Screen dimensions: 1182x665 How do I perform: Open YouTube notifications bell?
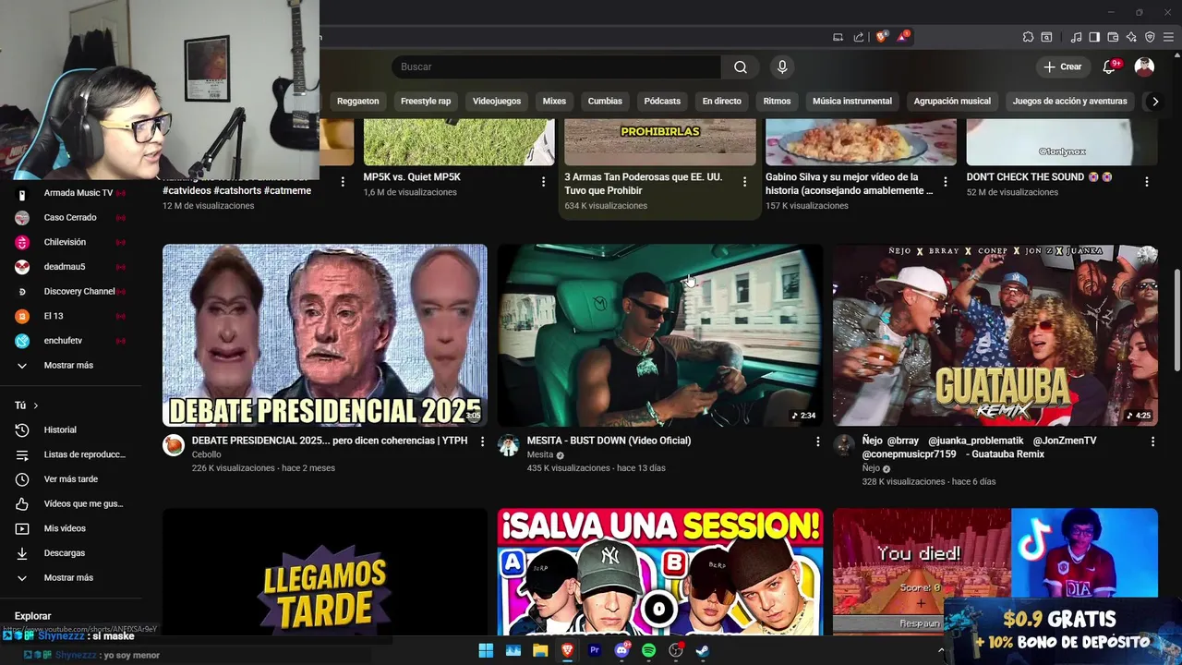pyautogui.click(x=1109, y=66)
